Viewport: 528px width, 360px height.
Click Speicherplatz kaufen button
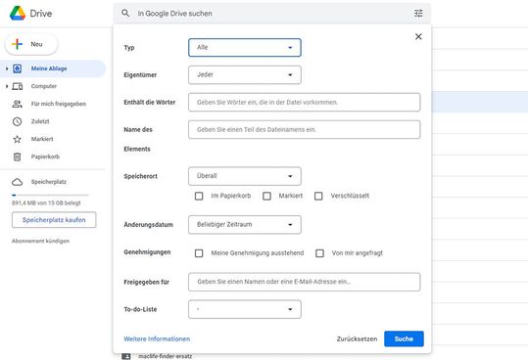[x=54, y=220]
